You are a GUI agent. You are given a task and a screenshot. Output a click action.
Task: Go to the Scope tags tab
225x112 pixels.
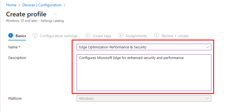pyautogui.click(x=102, y=36)
